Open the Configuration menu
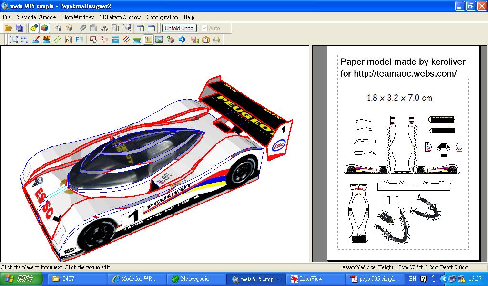The image size is (488, 286). (x=162, y=17)
